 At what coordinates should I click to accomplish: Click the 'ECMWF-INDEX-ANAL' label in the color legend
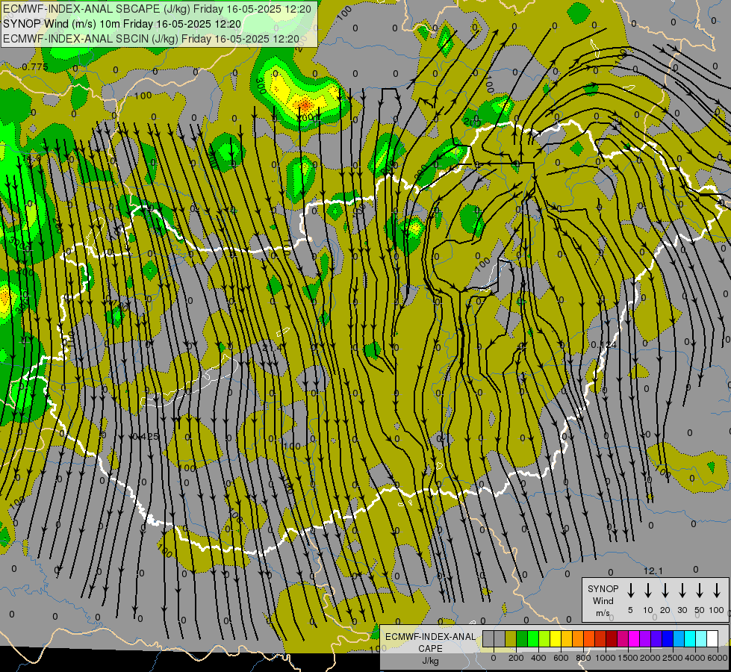(431, 637)
